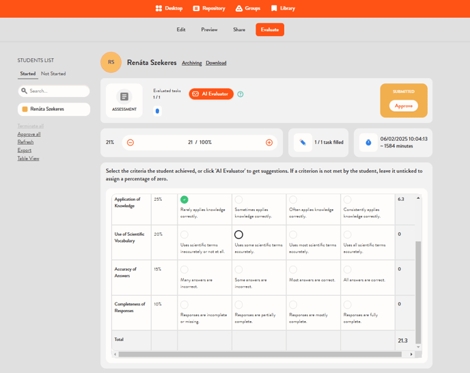
Task: Open the Library bookmark icon
Action: click(x=274, y=8)
